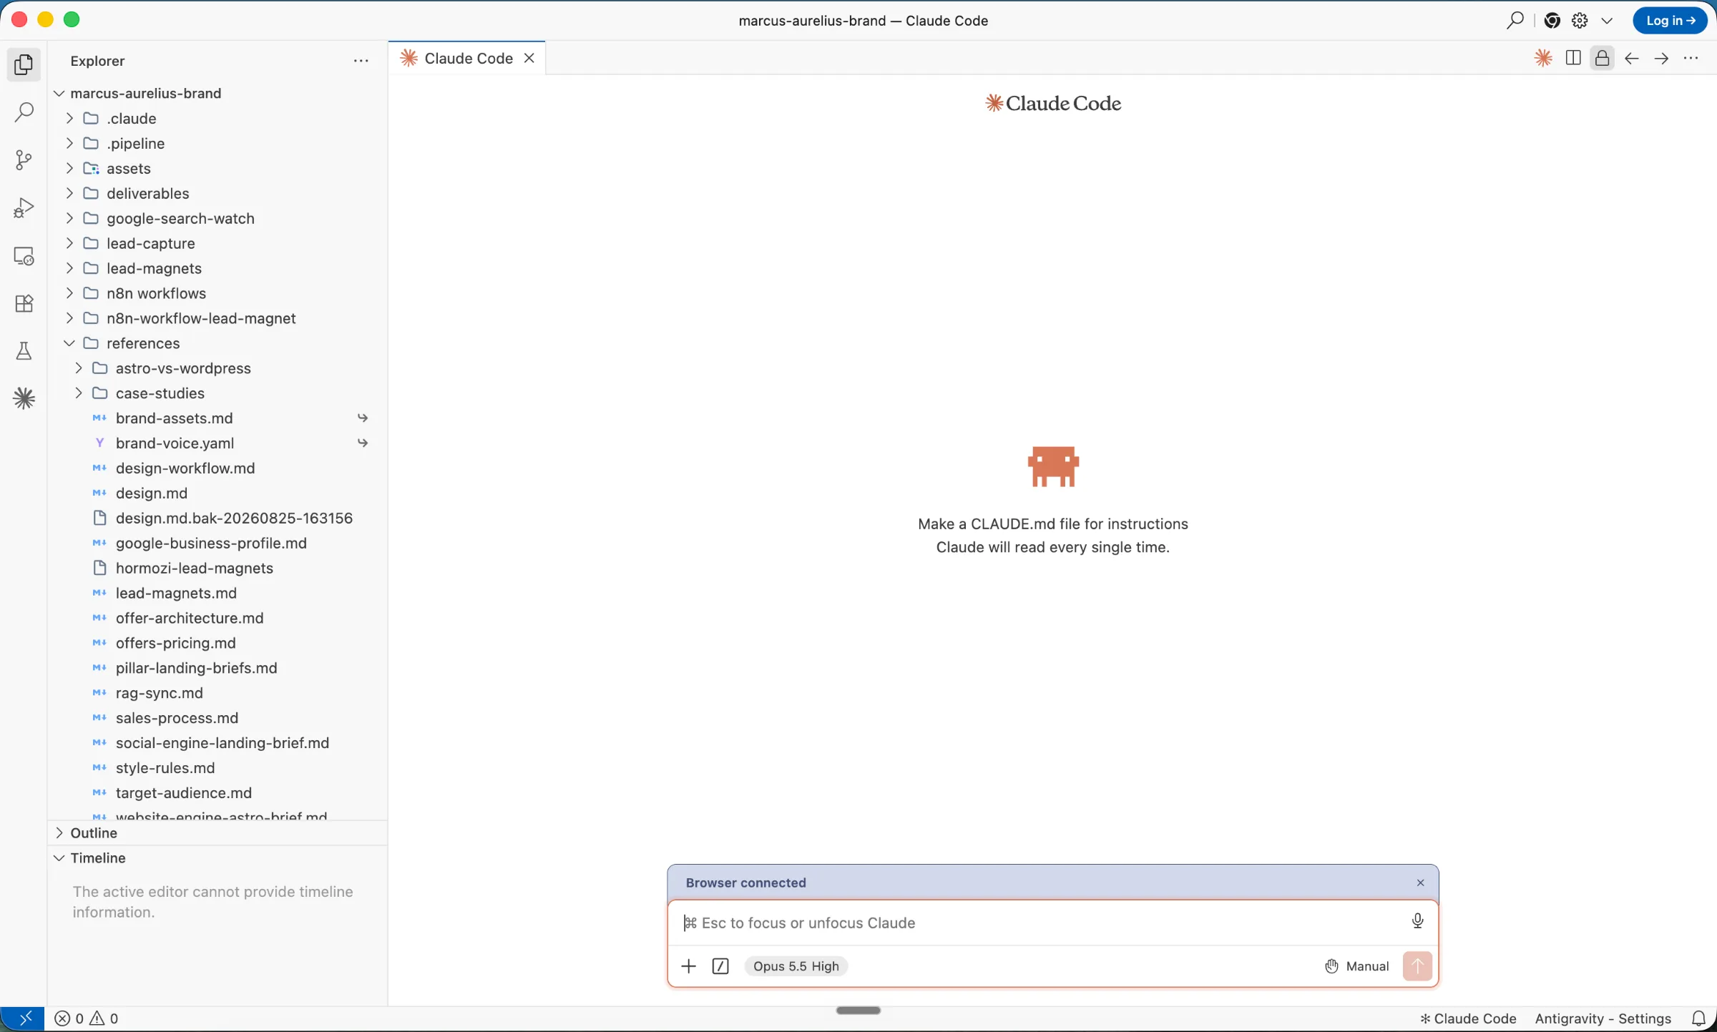The width and height of the screenshot is (1717, 1032).
Task: Open the Opus 5.5 High model selector
Action: 796,966
